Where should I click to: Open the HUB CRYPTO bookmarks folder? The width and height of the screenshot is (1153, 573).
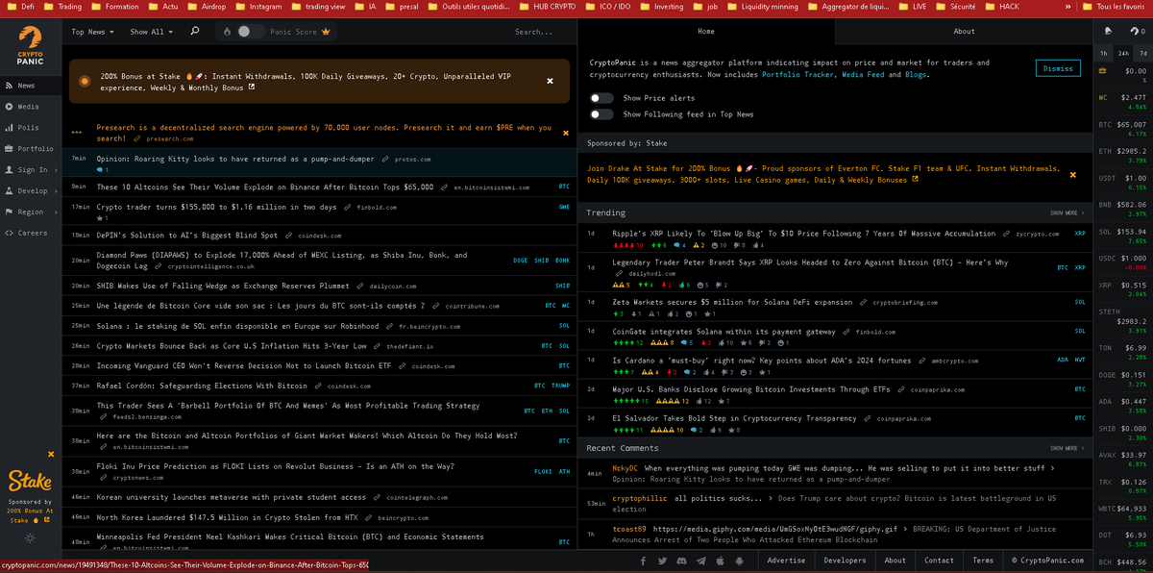coord(548,6)
